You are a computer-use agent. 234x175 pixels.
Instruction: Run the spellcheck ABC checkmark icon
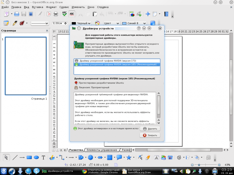coord(64,14)
